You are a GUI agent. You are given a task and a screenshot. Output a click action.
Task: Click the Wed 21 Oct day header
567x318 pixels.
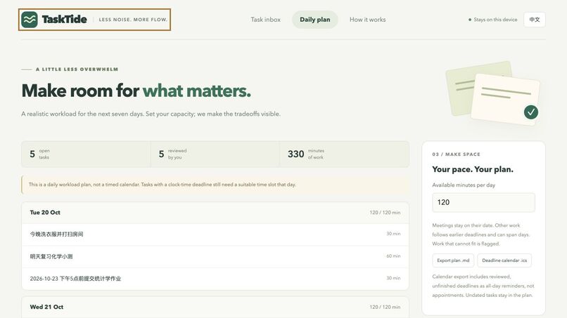[x=215, y=307]
